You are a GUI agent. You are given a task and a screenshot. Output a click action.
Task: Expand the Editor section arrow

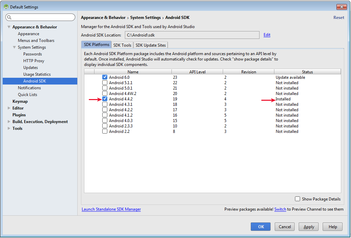[9, 108]
